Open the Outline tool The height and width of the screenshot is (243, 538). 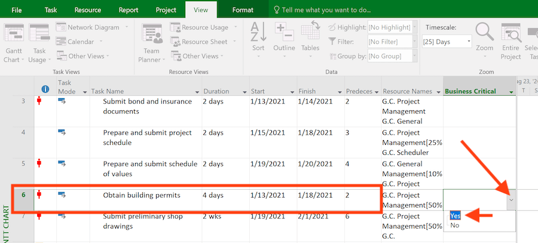point(284,36)
